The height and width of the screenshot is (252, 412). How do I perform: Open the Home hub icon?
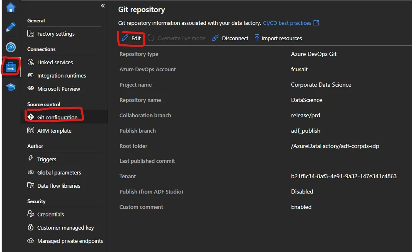point(10,7)
